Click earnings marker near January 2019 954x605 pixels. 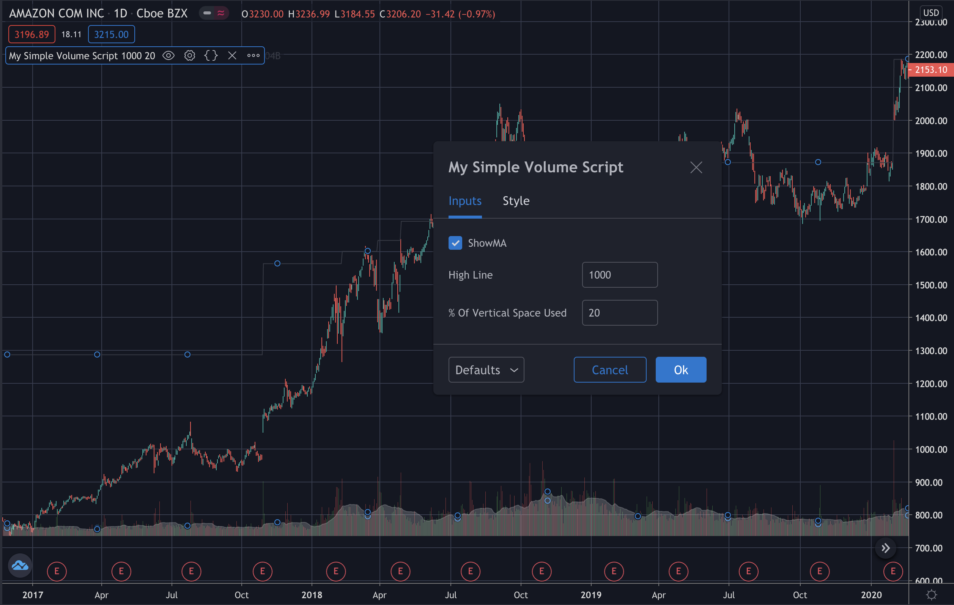tap(614, 571)
